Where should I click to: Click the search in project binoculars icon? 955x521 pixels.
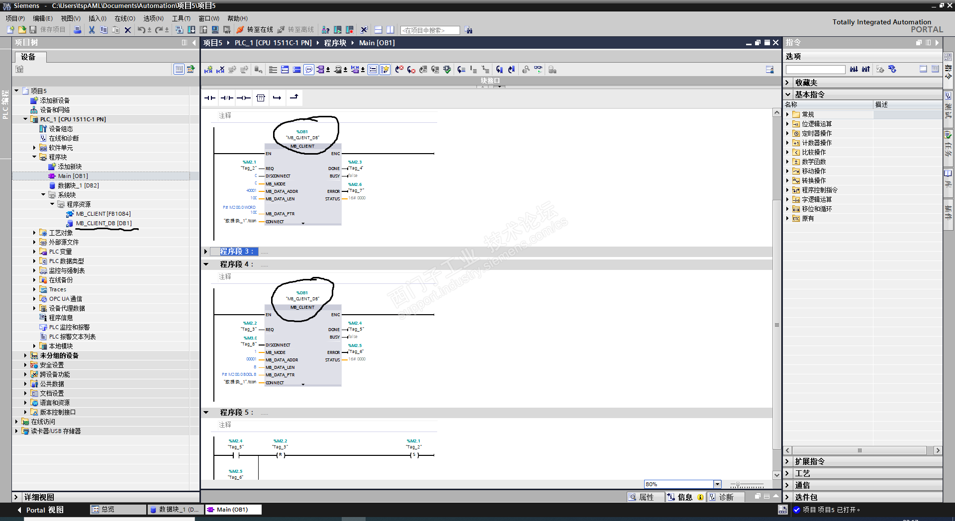click(469, 30)
